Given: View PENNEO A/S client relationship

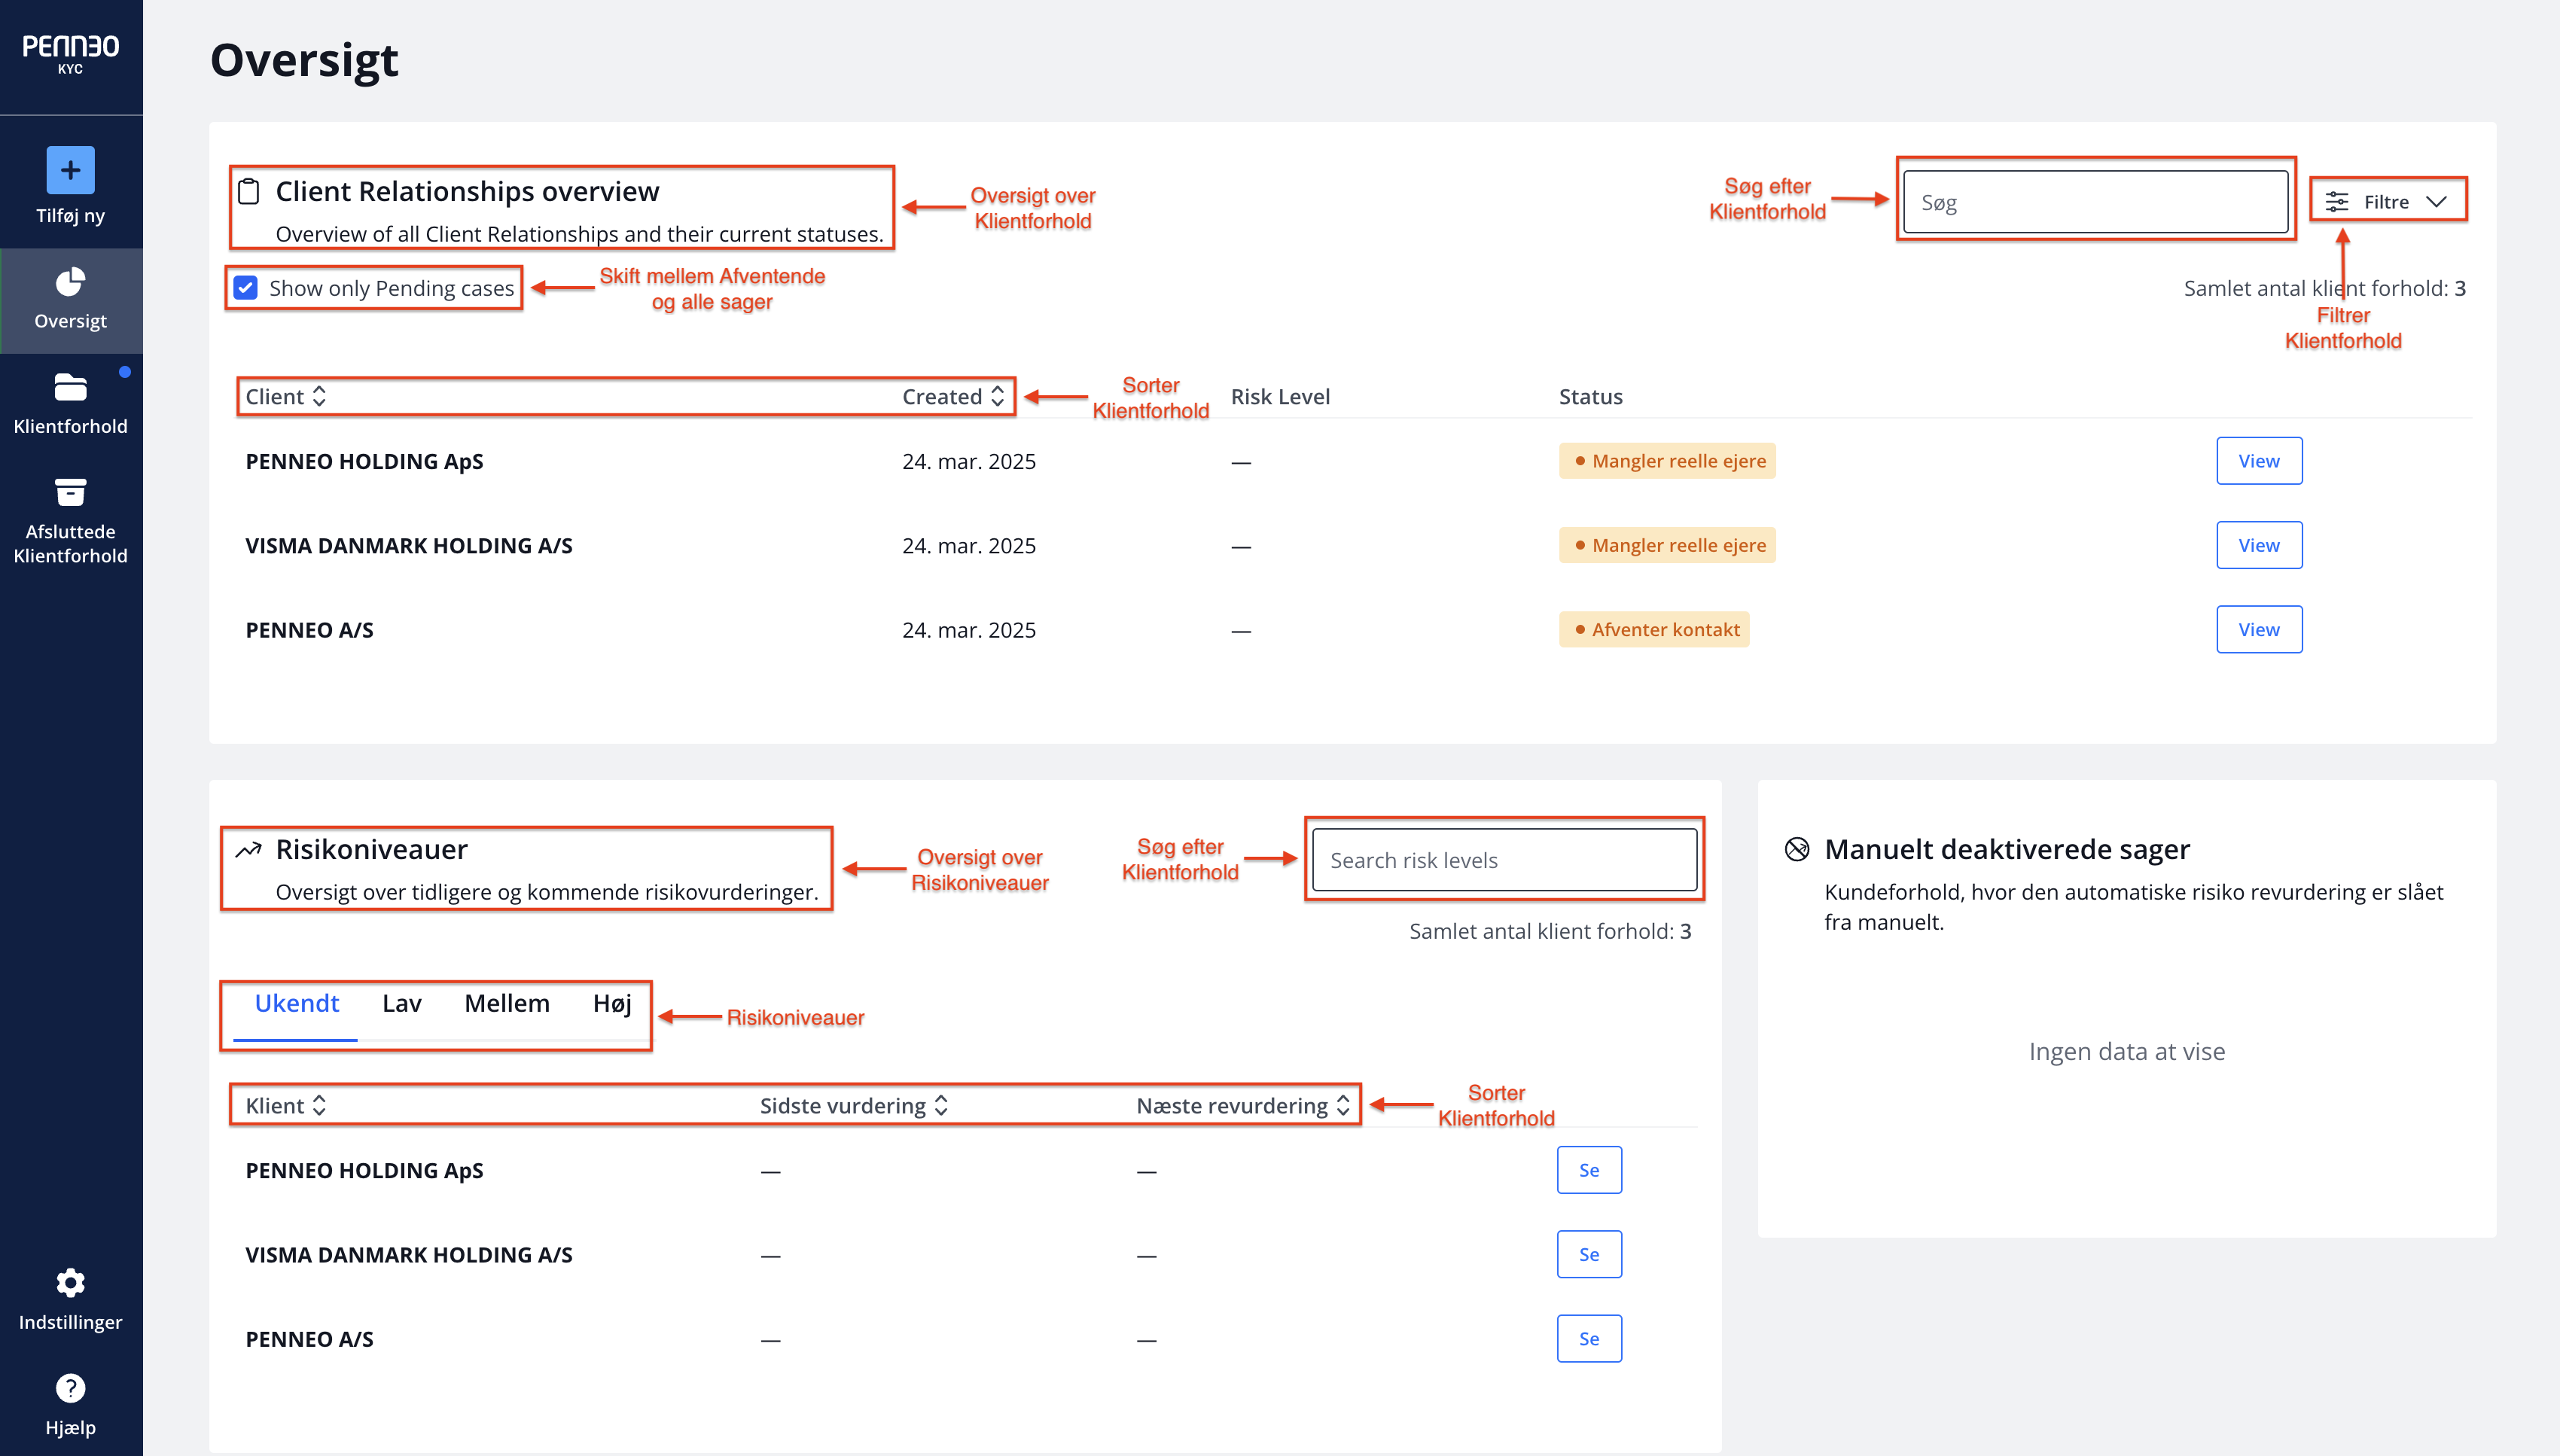Looking at the screenshot, I should click(x=2259, y=629).
